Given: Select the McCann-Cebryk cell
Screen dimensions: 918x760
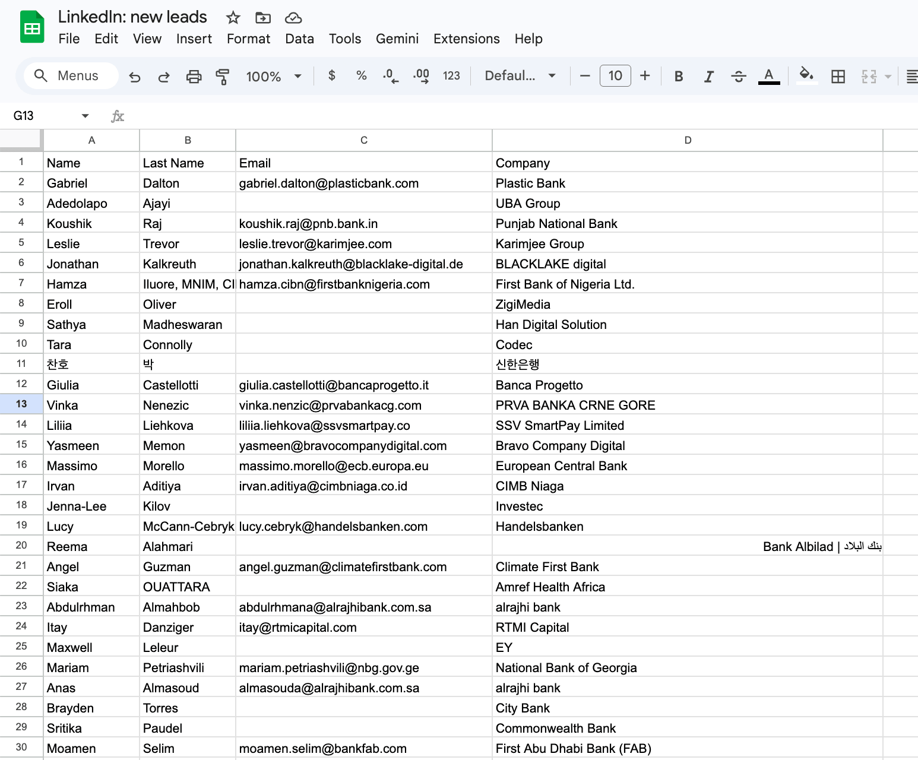Looking at the screenshot, I should pos(188,526).
